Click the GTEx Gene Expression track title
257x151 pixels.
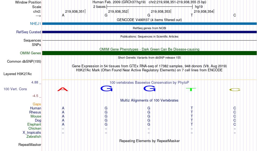[x=149, y=66]
